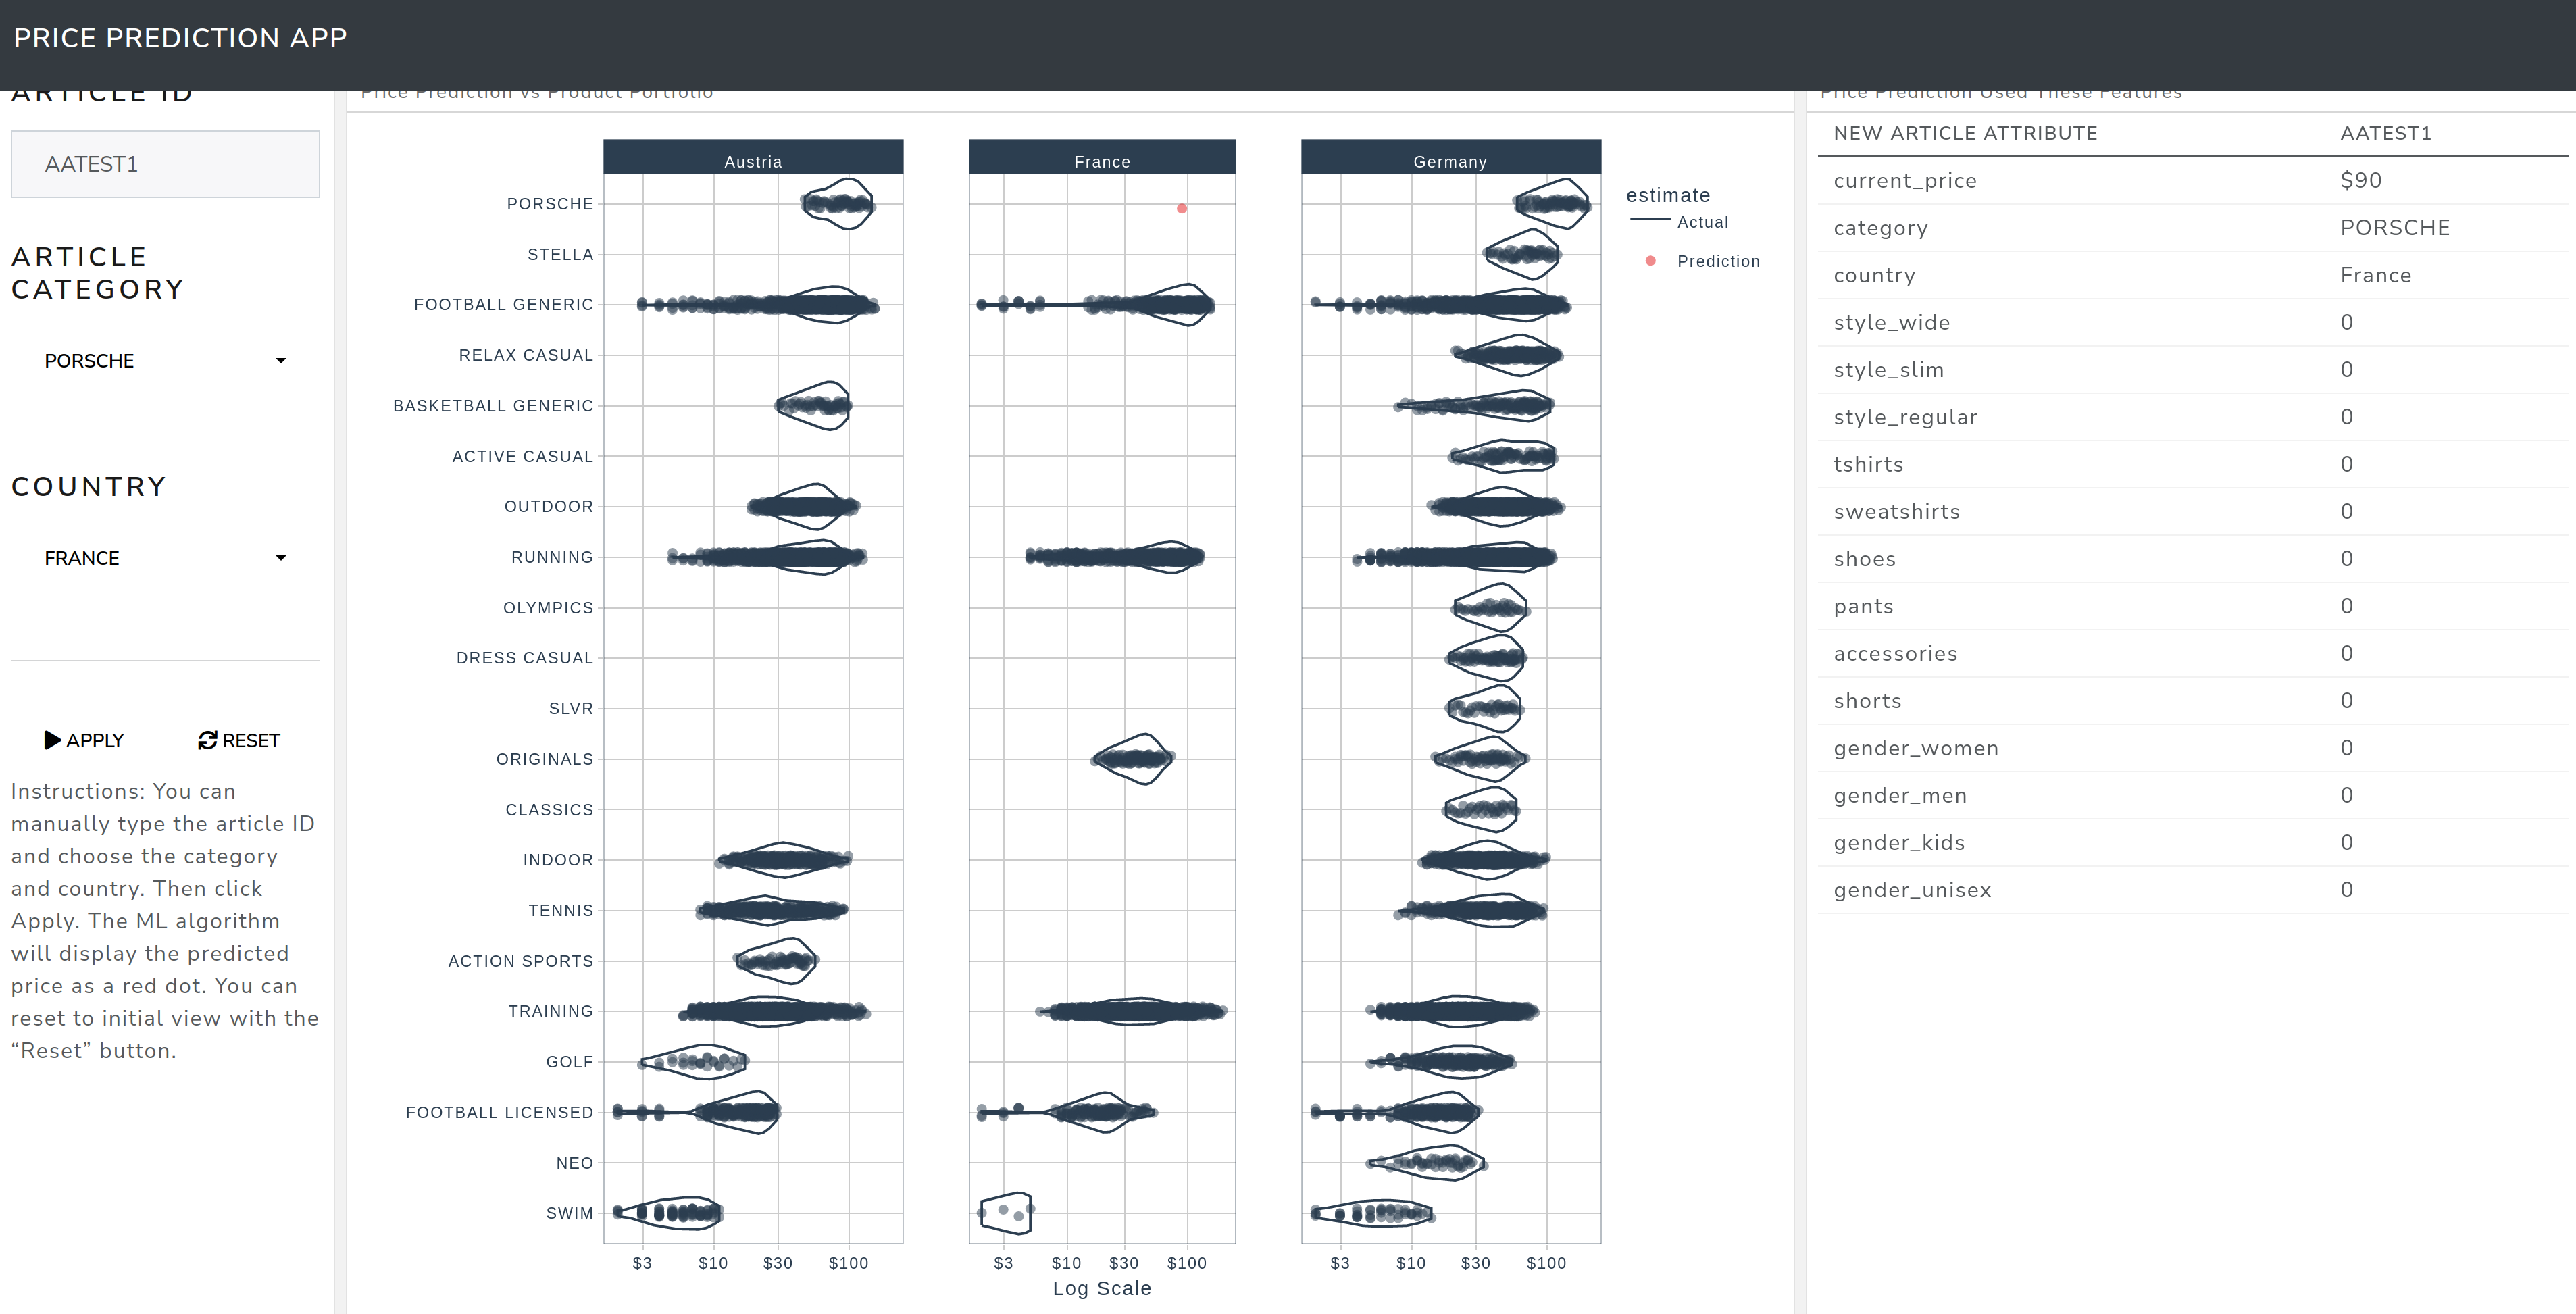The image size is (2576, 1314).
Task: Click the OUTDOOR y-axis label
Action: [548, 507]
